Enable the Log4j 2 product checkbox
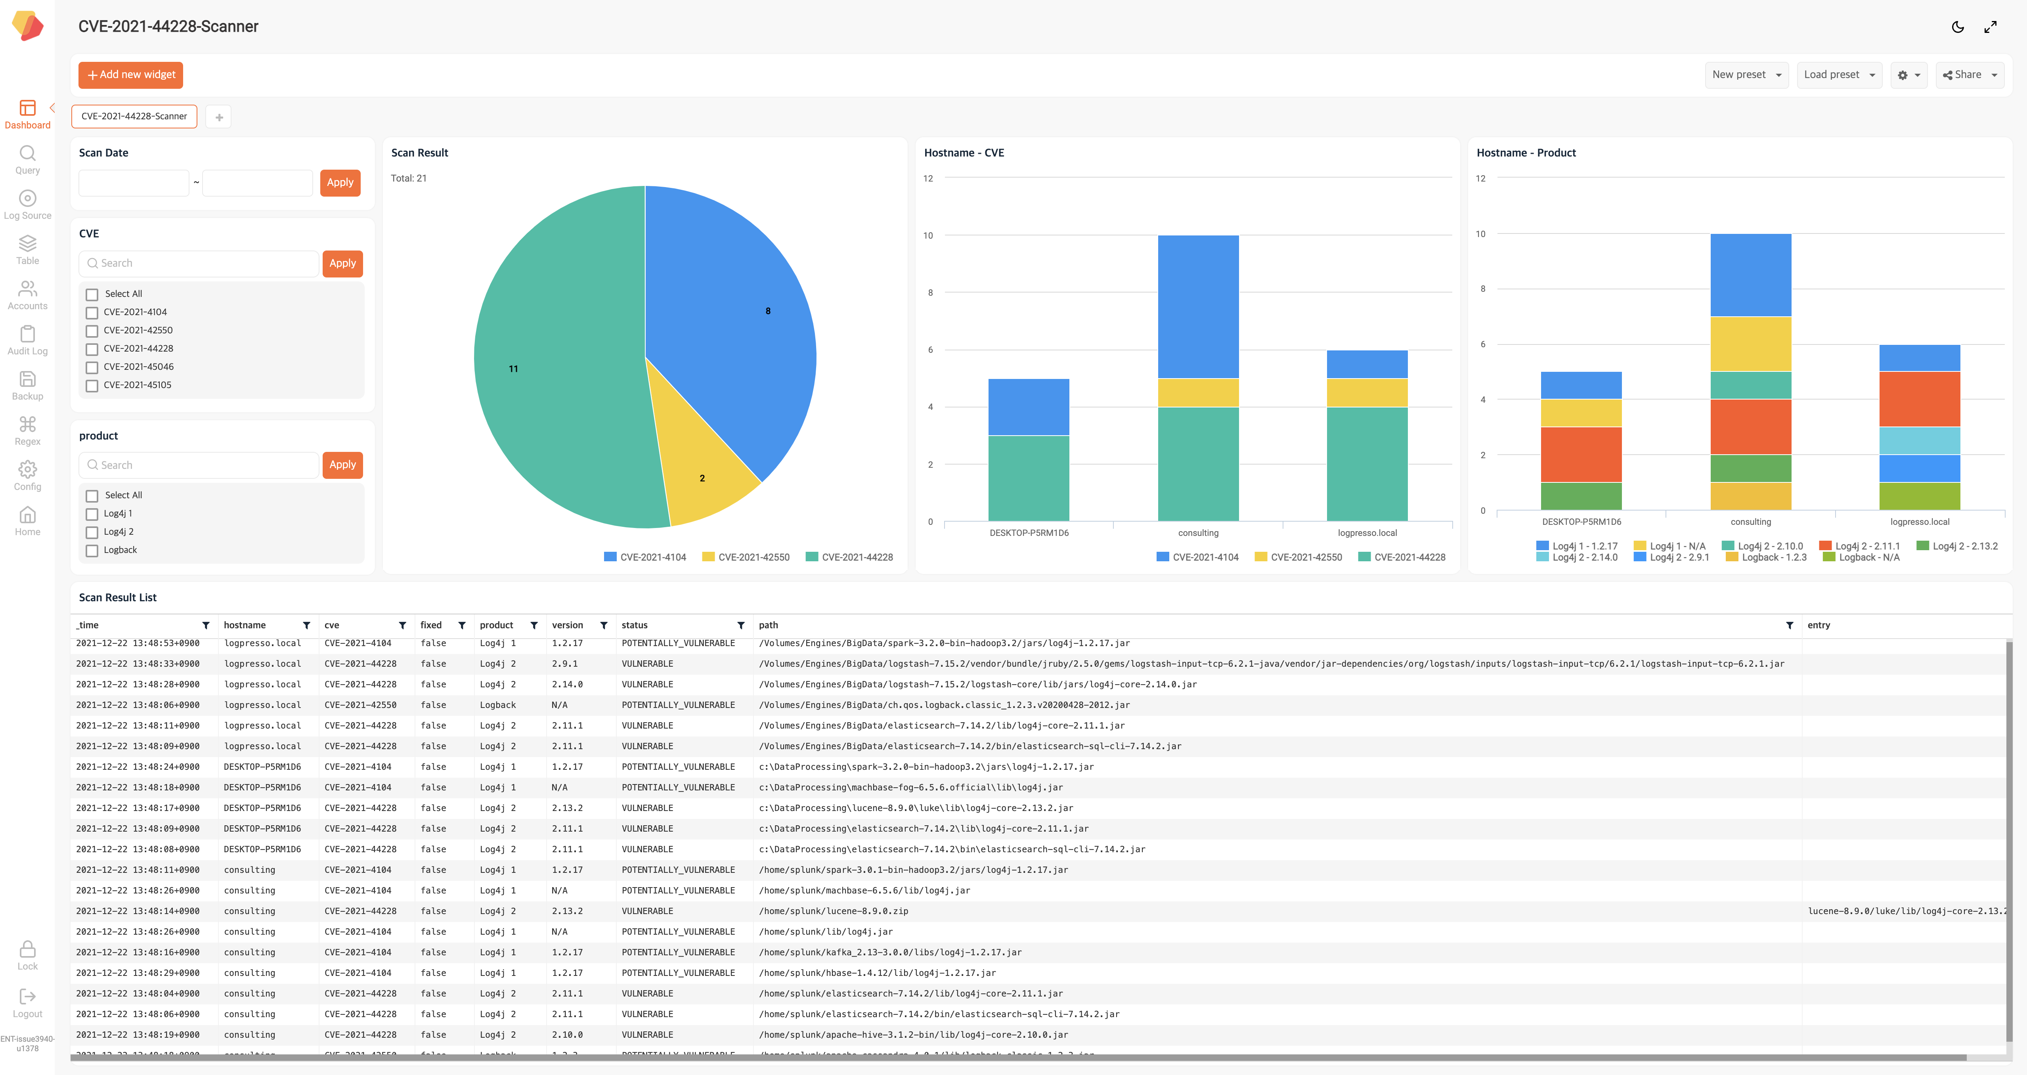Image resolution: width=2027 pixels, height=1075 pixels. 92,533
